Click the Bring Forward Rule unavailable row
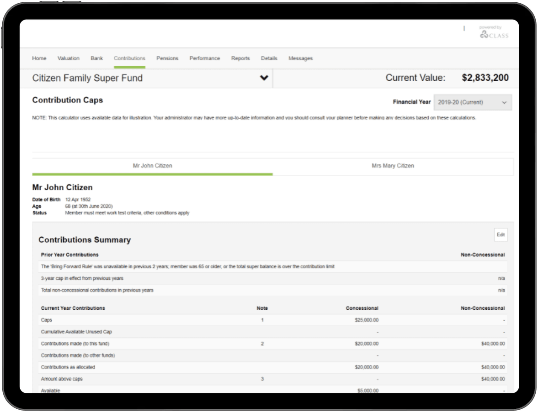 tap(273, 266)
